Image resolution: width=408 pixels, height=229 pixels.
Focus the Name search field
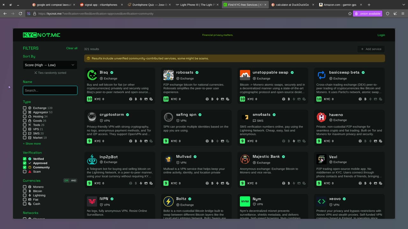coord(50,90)
